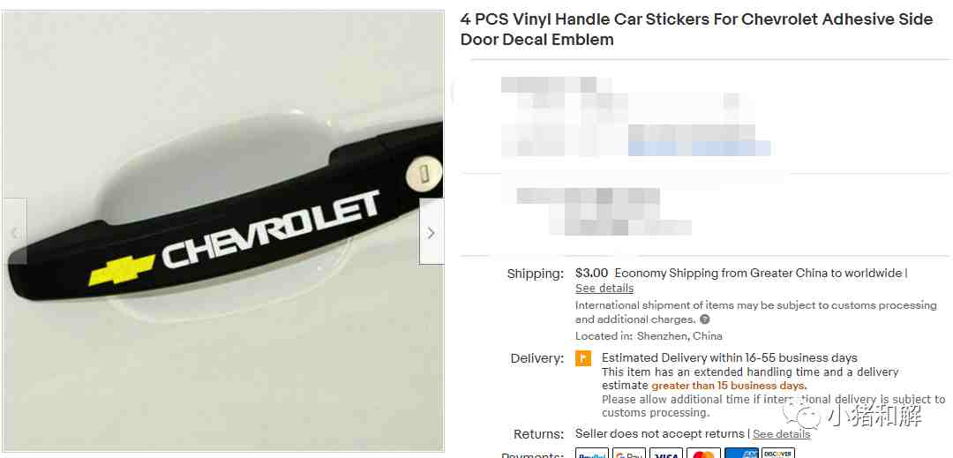Click the Google Pay payment icon
Screen dimensions: 953x458
pyautogui.click(x=629, y=453)
